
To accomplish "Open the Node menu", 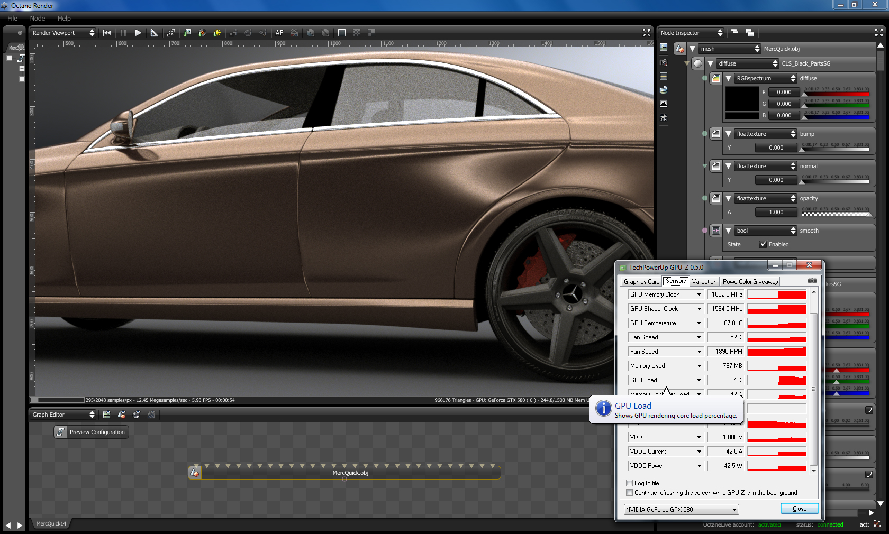I will click(38, 18).
